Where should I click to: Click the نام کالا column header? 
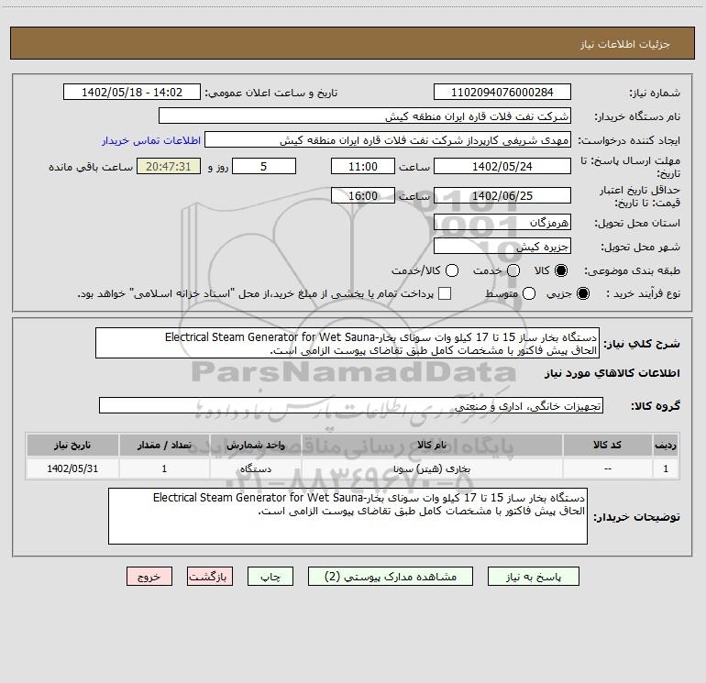coord(432,445)
